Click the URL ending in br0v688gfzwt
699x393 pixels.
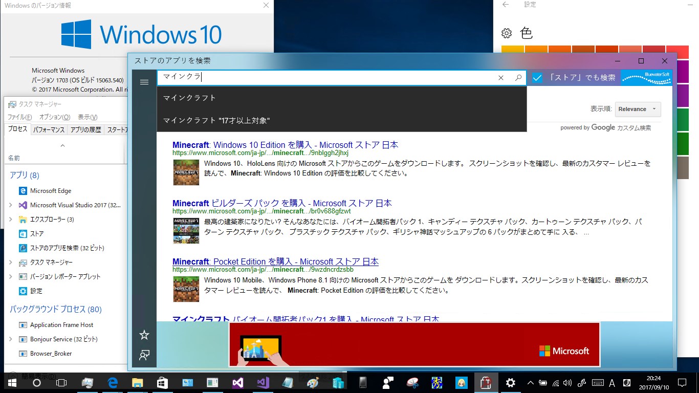click(x=261, y=211)
